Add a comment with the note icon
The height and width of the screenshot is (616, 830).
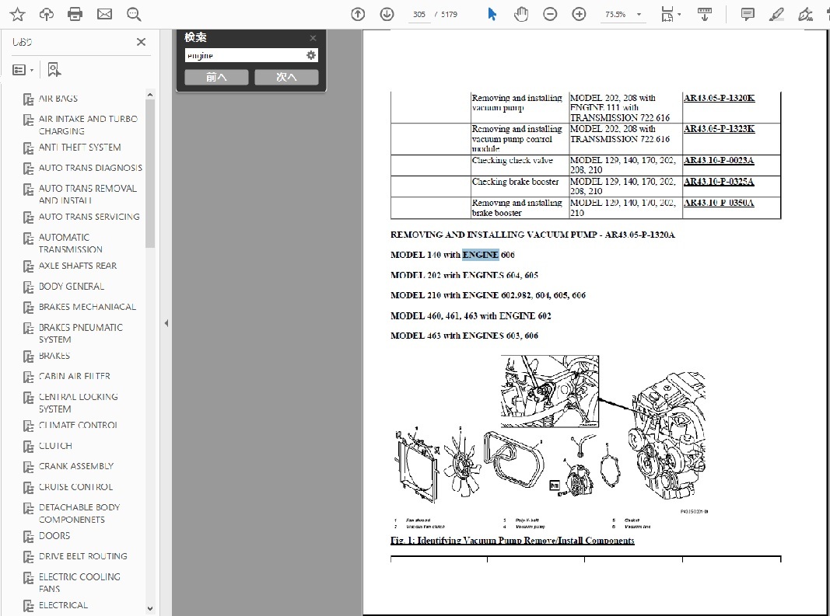(x=748, y=14)
